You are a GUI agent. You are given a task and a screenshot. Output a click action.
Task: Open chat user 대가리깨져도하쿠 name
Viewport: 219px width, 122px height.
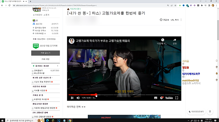(x=191, y=74)
